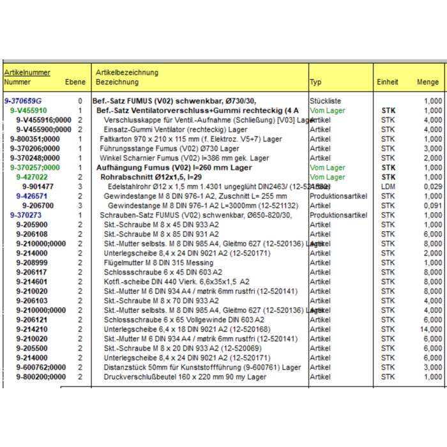Click description Faltkarton 970 x 210 x 115 mm
The height and width of the screenshot is (447, 447).
click(x=191, y=139)
